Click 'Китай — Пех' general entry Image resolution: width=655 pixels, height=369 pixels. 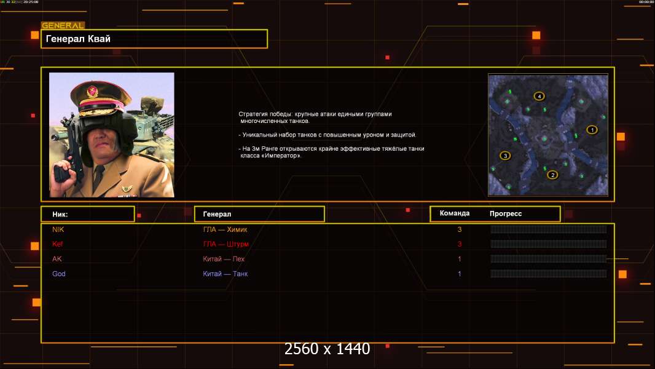(x=224, y=259)
